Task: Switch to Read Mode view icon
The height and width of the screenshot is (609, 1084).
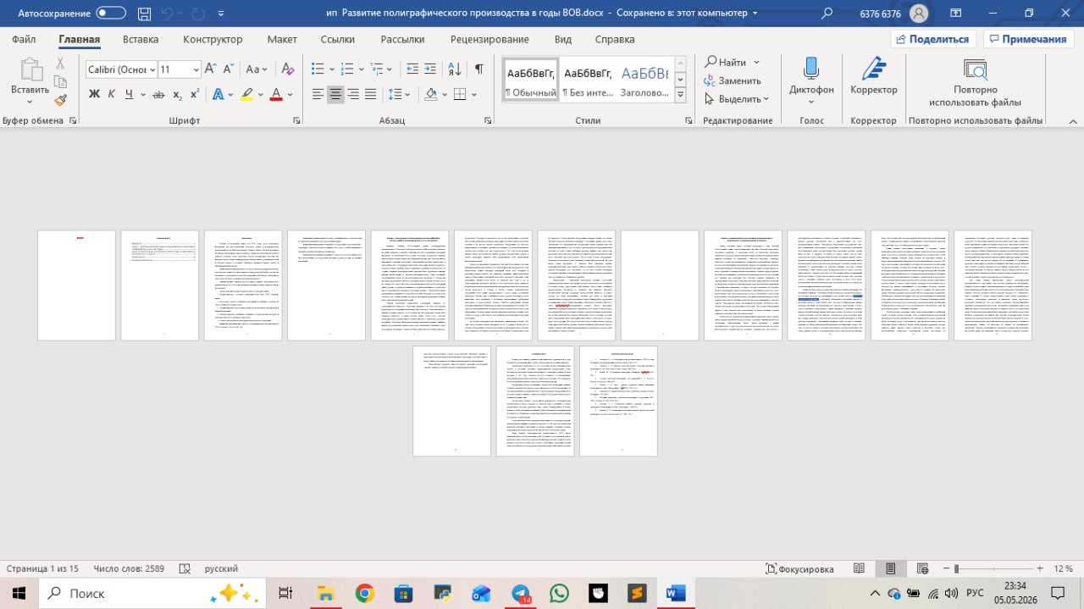Action: pyautogui.click(x=859, y=568)
